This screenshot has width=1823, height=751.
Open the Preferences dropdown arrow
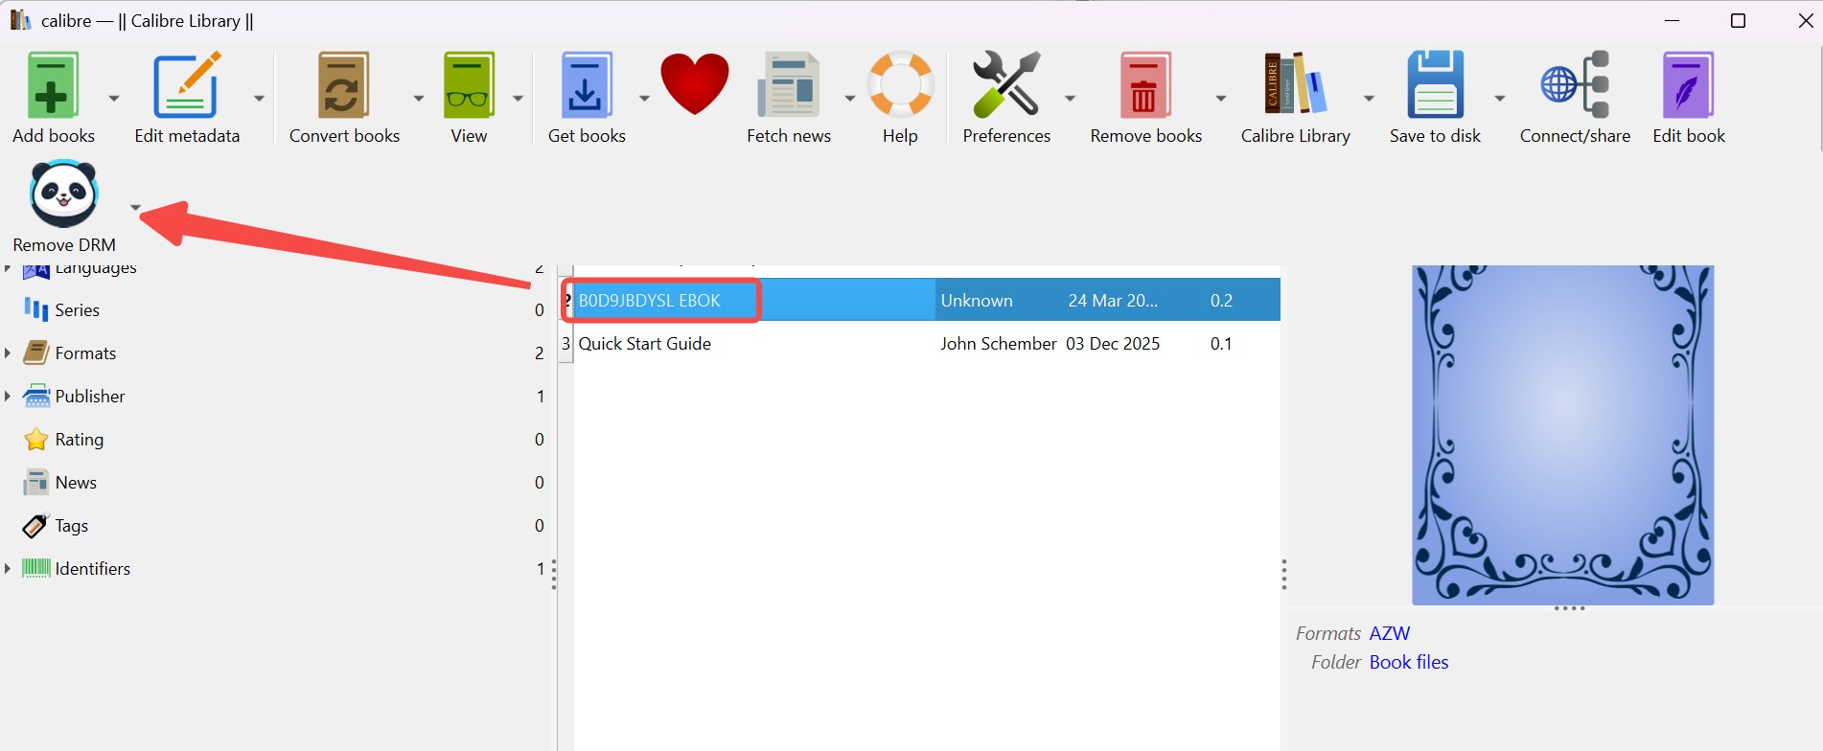1070,98
